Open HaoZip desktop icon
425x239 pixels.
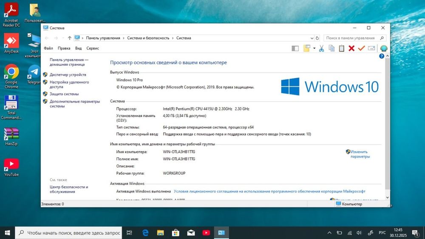(x=11, y=137)
